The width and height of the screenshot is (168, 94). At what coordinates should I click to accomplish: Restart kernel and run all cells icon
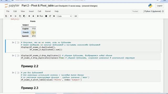pos(54,16)
